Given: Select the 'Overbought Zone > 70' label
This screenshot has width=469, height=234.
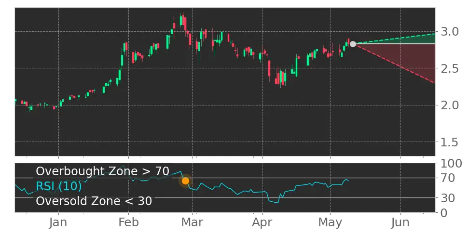Looking at the screenshot, I should (x=103, y=171).
